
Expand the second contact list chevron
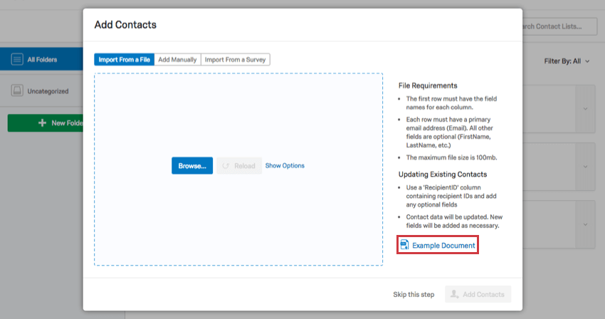click(585, 167)
